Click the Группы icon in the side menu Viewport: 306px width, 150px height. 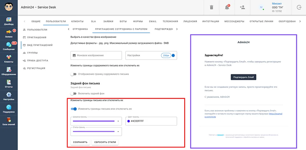(x=25, y=53)
